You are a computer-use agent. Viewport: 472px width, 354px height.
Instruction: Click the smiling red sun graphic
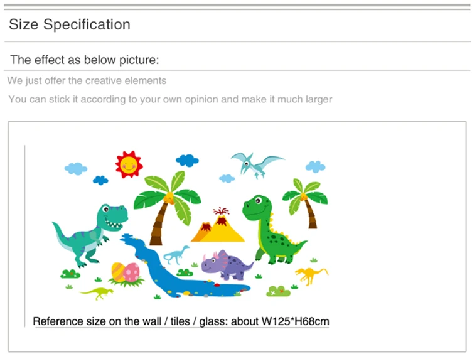click(129, 164)
